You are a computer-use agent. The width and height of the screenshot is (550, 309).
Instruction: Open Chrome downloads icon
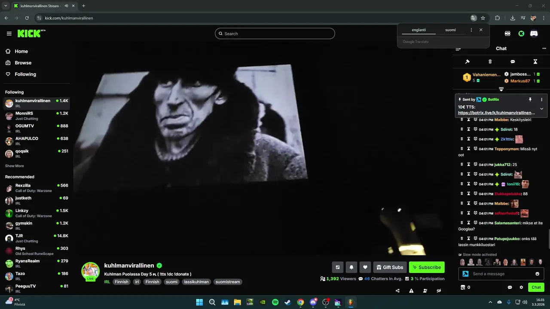point(513,18)
